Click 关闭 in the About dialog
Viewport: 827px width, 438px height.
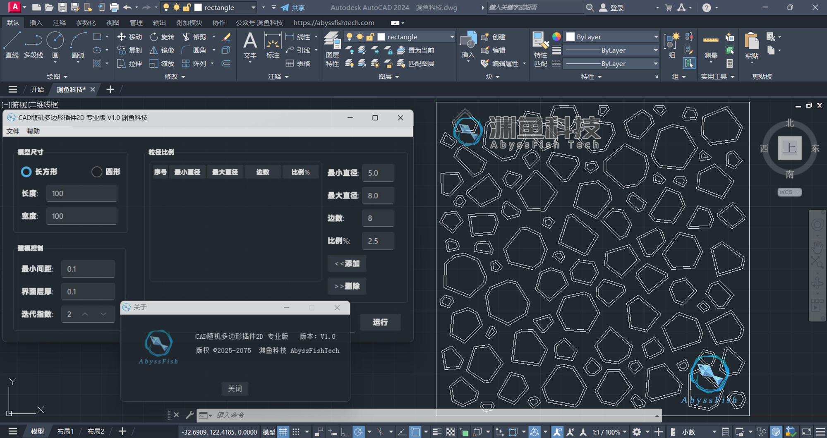[235, 388]
